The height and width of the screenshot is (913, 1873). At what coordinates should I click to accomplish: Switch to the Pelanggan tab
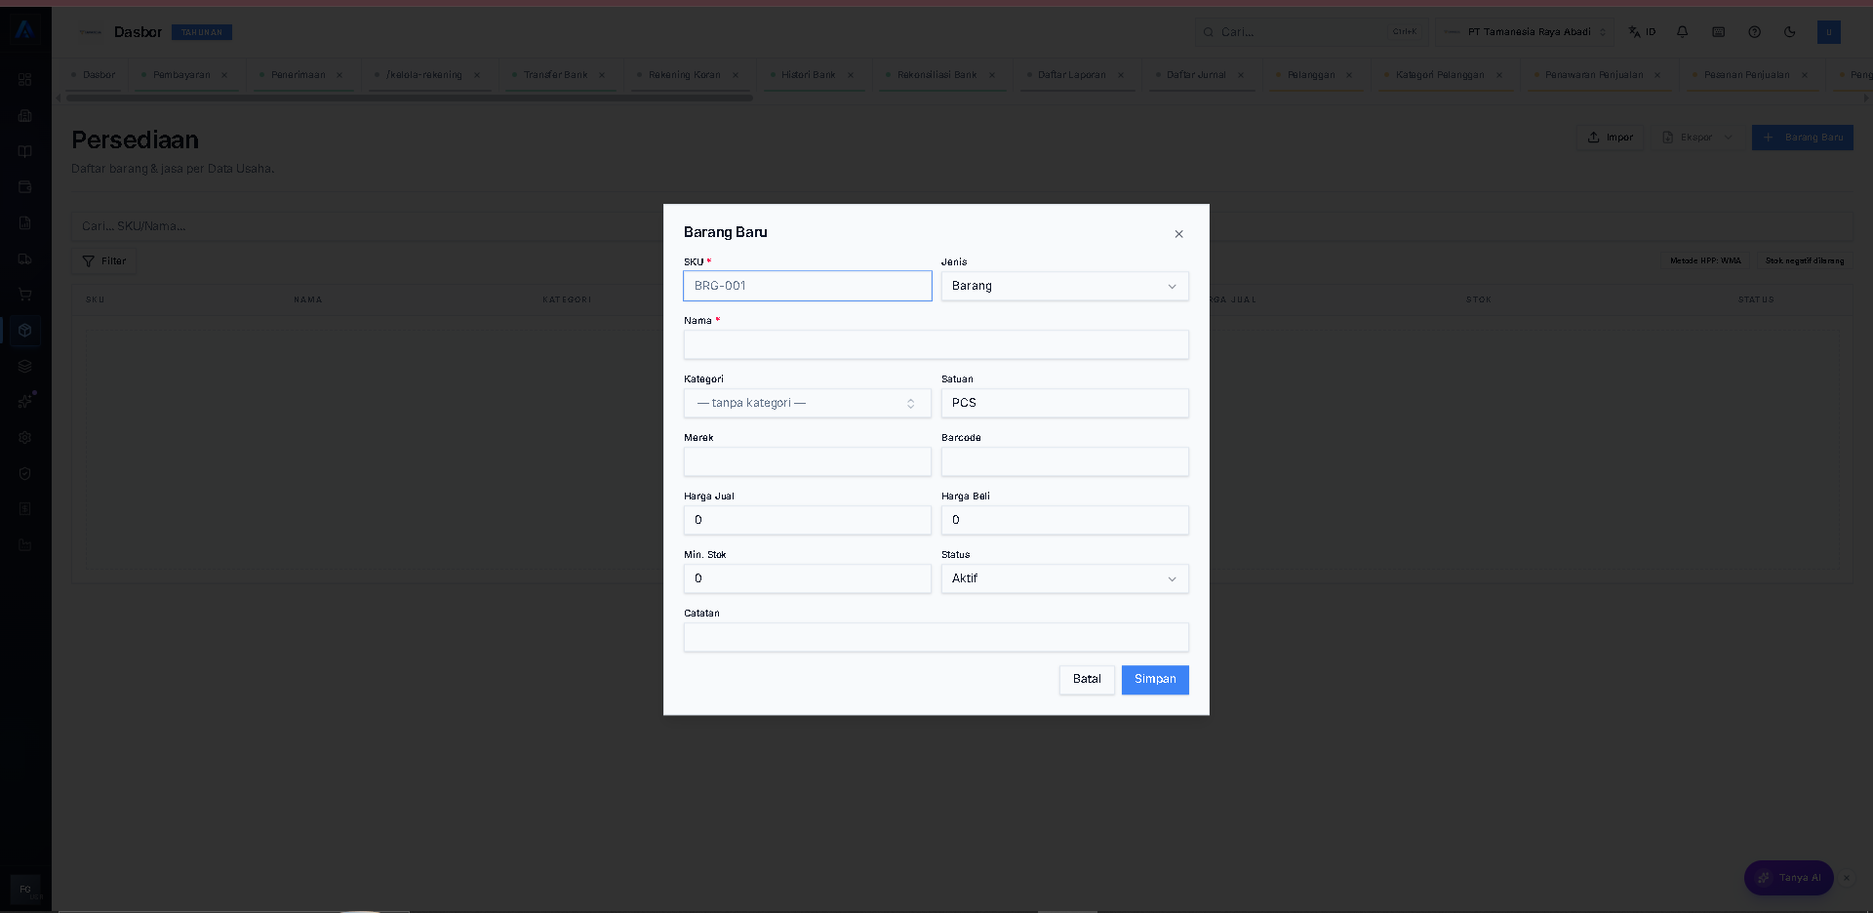coord(1311,75)
